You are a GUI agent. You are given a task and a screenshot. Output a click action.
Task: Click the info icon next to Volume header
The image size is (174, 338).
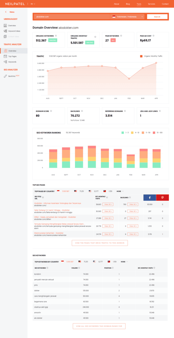click(79, 268)
